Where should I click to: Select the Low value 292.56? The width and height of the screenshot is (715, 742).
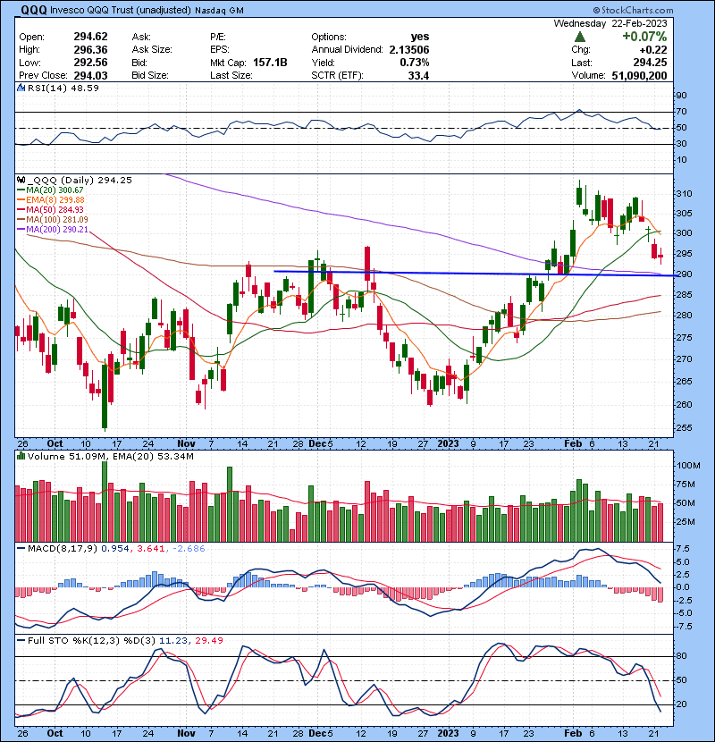click(x=90, y=63)
